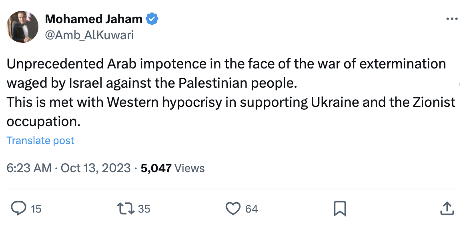Open the @Amb_AlKuwari handle link
Image resolution: width=469 pixels, height=229 pixels.
pyautogui.click(x=89, y=35)
